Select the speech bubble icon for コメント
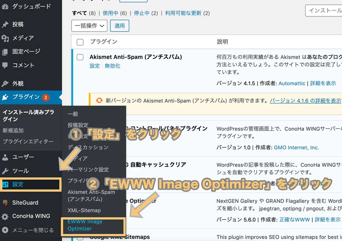The height and width of the screenshot is (241, 342). tap(5, 65)
